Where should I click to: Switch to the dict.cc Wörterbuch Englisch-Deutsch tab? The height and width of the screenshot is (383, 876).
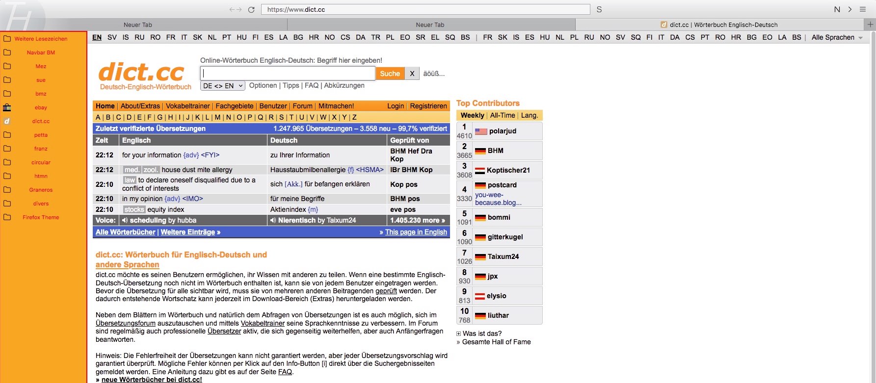click(x=719, y=25)
